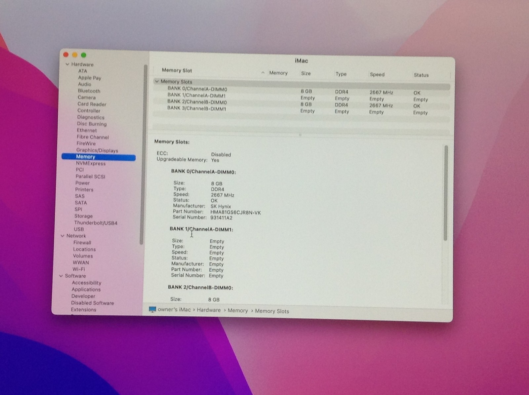The height and width of the screenshot is (395, 529).
Task: Go to owner's iMac in path bar
Action: click(174, 310)
